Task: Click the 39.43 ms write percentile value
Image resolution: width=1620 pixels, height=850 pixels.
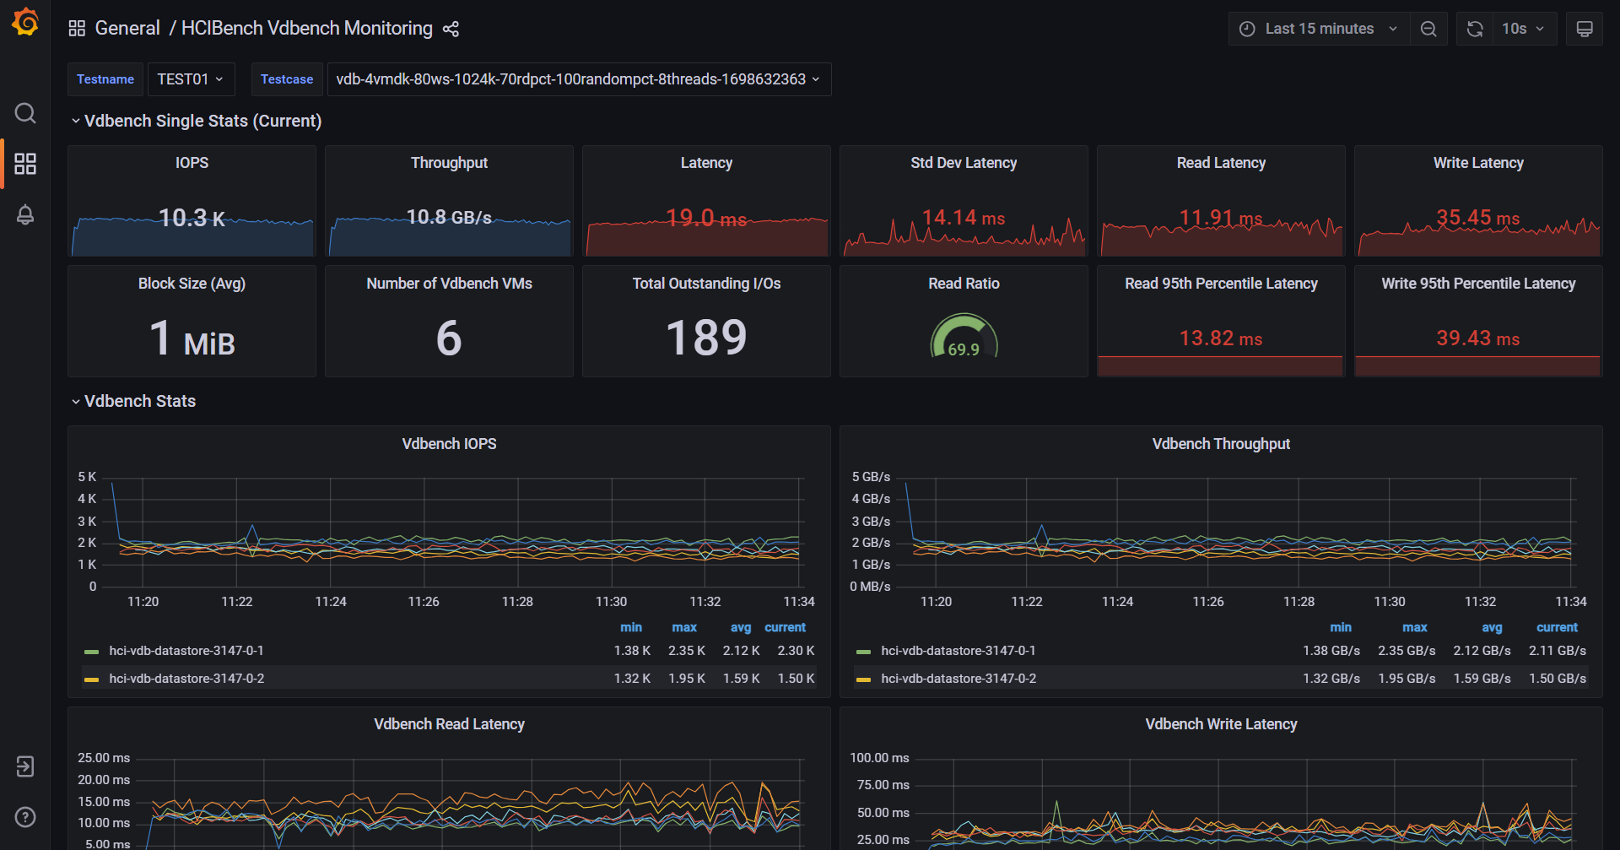Action: pyautogui.click(x=1478, y=338)
